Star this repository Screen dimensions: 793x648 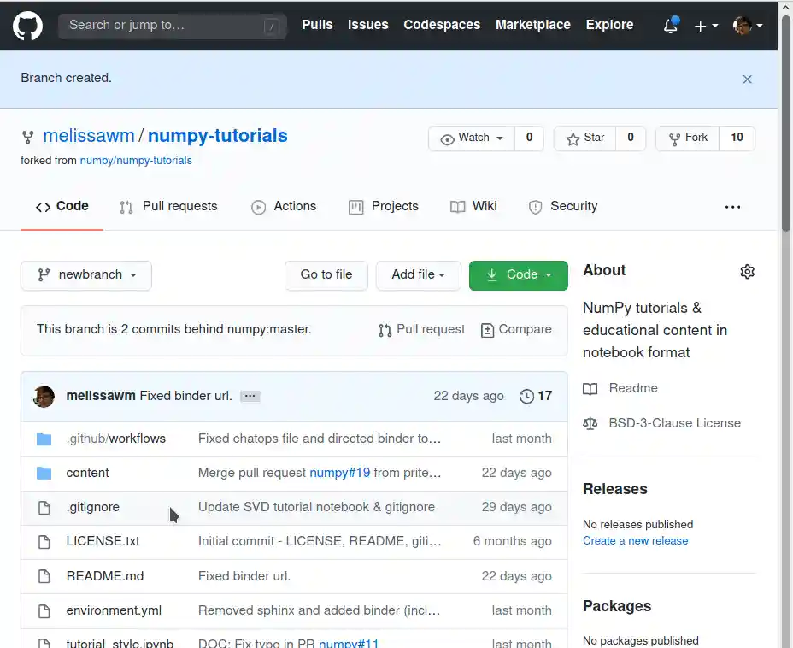pos(585,138)
